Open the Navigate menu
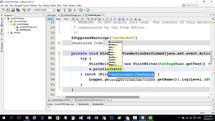The height and width of the screenshot is (121, 215). tap(18, 5)
